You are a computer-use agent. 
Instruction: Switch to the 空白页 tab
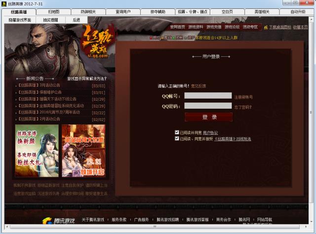click(x=227, y=12)
